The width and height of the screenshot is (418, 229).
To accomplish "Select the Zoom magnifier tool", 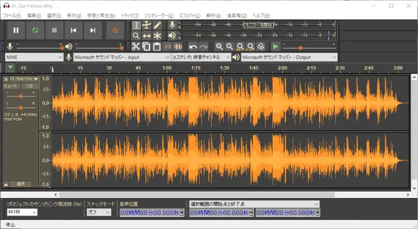I will pyautogui.click(x=136, y=36).
